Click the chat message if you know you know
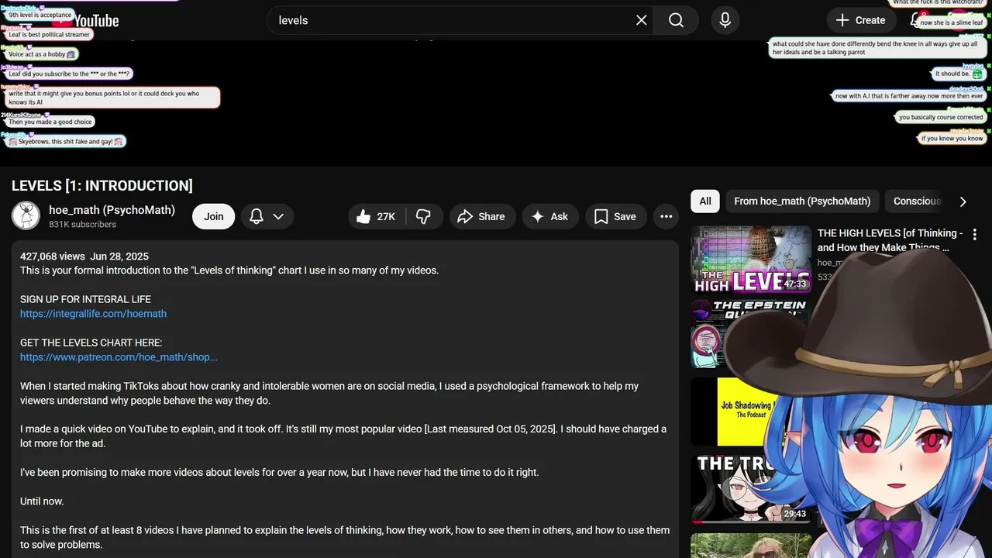Viewport: 992px width, 558px height. [952, 138]
